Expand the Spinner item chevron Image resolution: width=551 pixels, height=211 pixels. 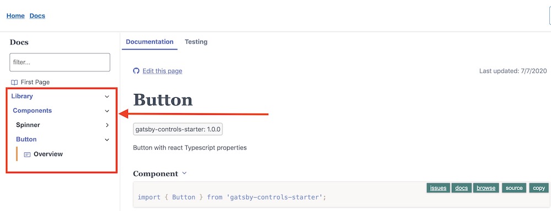(x=107, y=125)
